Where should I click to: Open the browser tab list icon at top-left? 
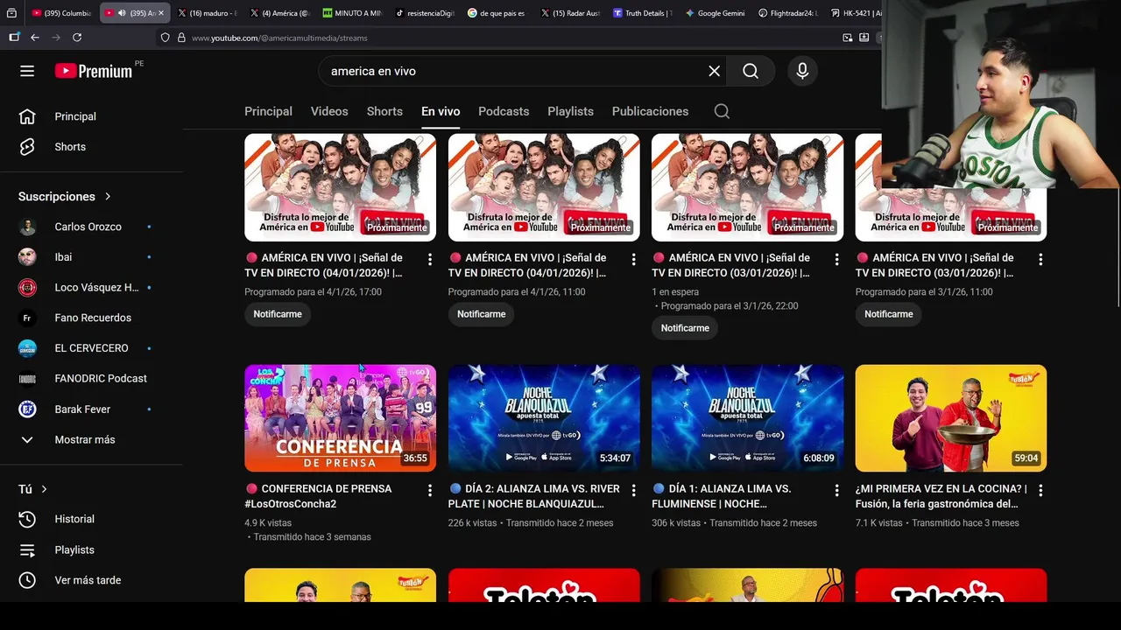pyautogui.click(x=12, y=13)
